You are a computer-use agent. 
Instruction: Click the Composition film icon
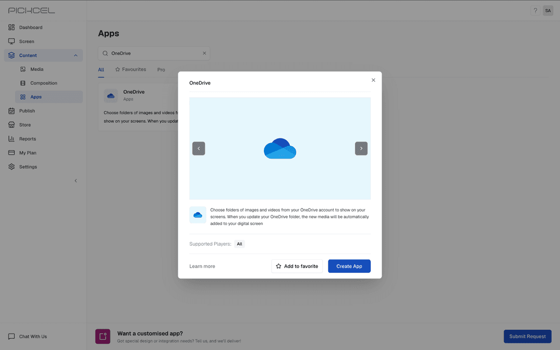click(23, 83)
